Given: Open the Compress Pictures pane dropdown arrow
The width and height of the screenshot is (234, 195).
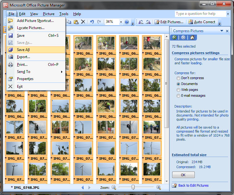Looking at the screenshot, I should coord(222,31).
